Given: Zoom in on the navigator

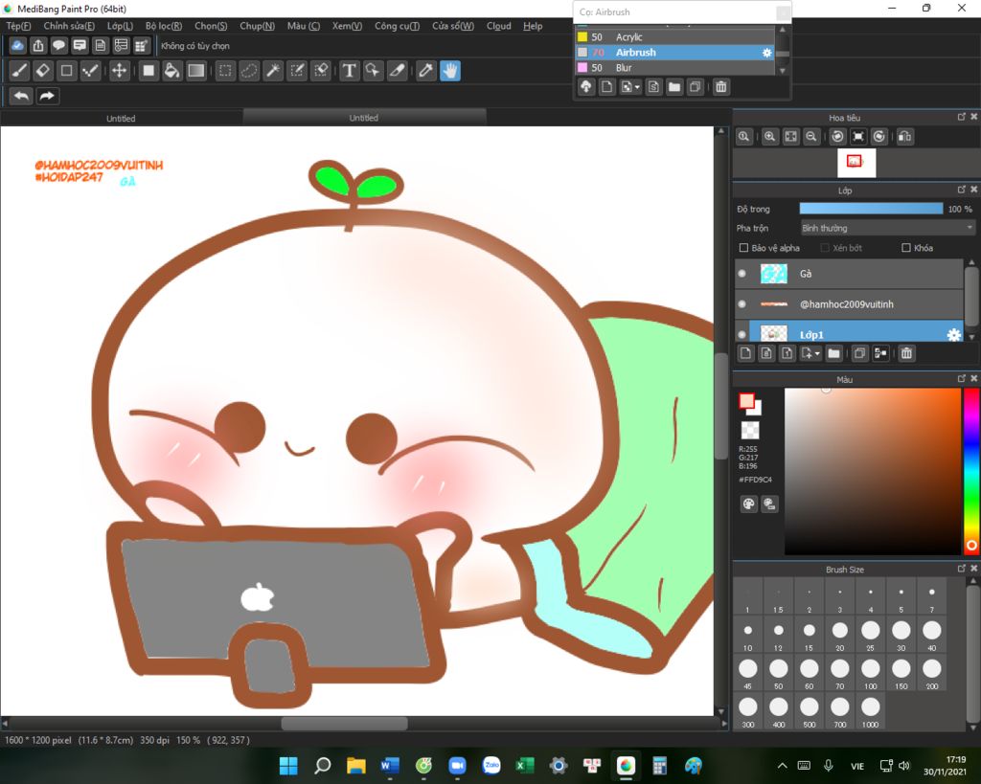Looking at the screenshot, I should click(x=770, y=136).
